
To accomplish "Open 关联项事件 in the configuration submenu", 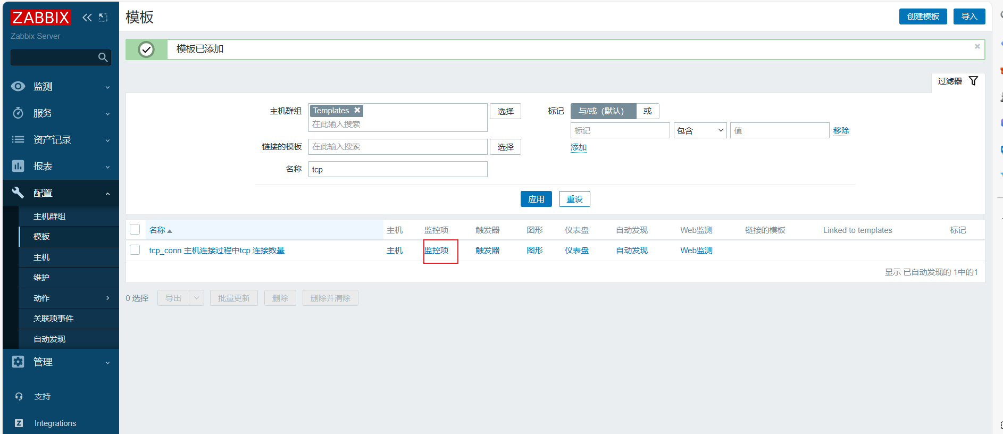I will click(69, 318).
